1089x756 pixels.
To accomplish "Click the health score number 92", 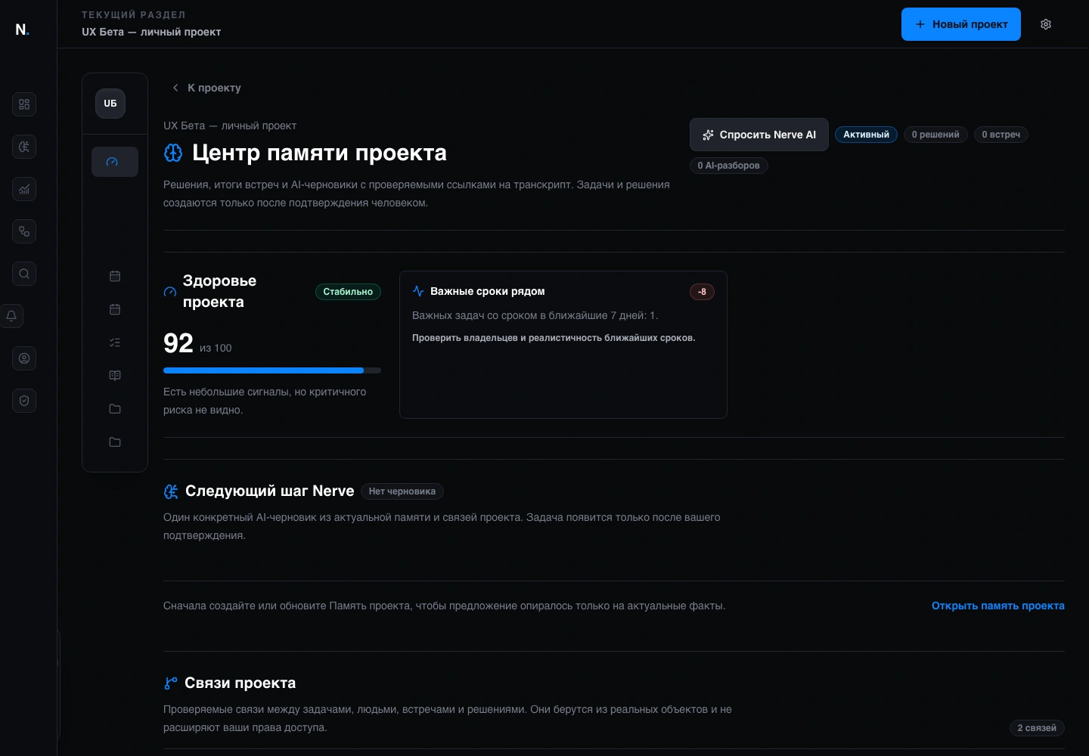I will [178, 343].
